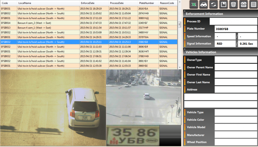Viewport: 258px width, 147px height.
Task: Click the car-over-list toolbar icon
Action: 243,5
